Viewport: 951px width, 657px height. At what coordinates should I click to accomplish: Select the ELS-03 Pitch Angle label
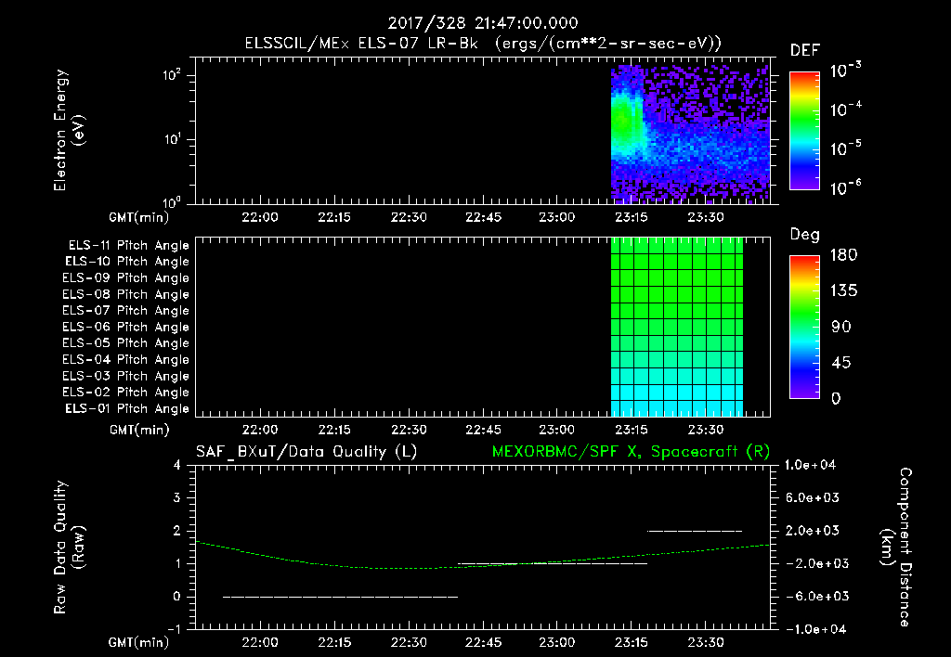click(125, 377)
